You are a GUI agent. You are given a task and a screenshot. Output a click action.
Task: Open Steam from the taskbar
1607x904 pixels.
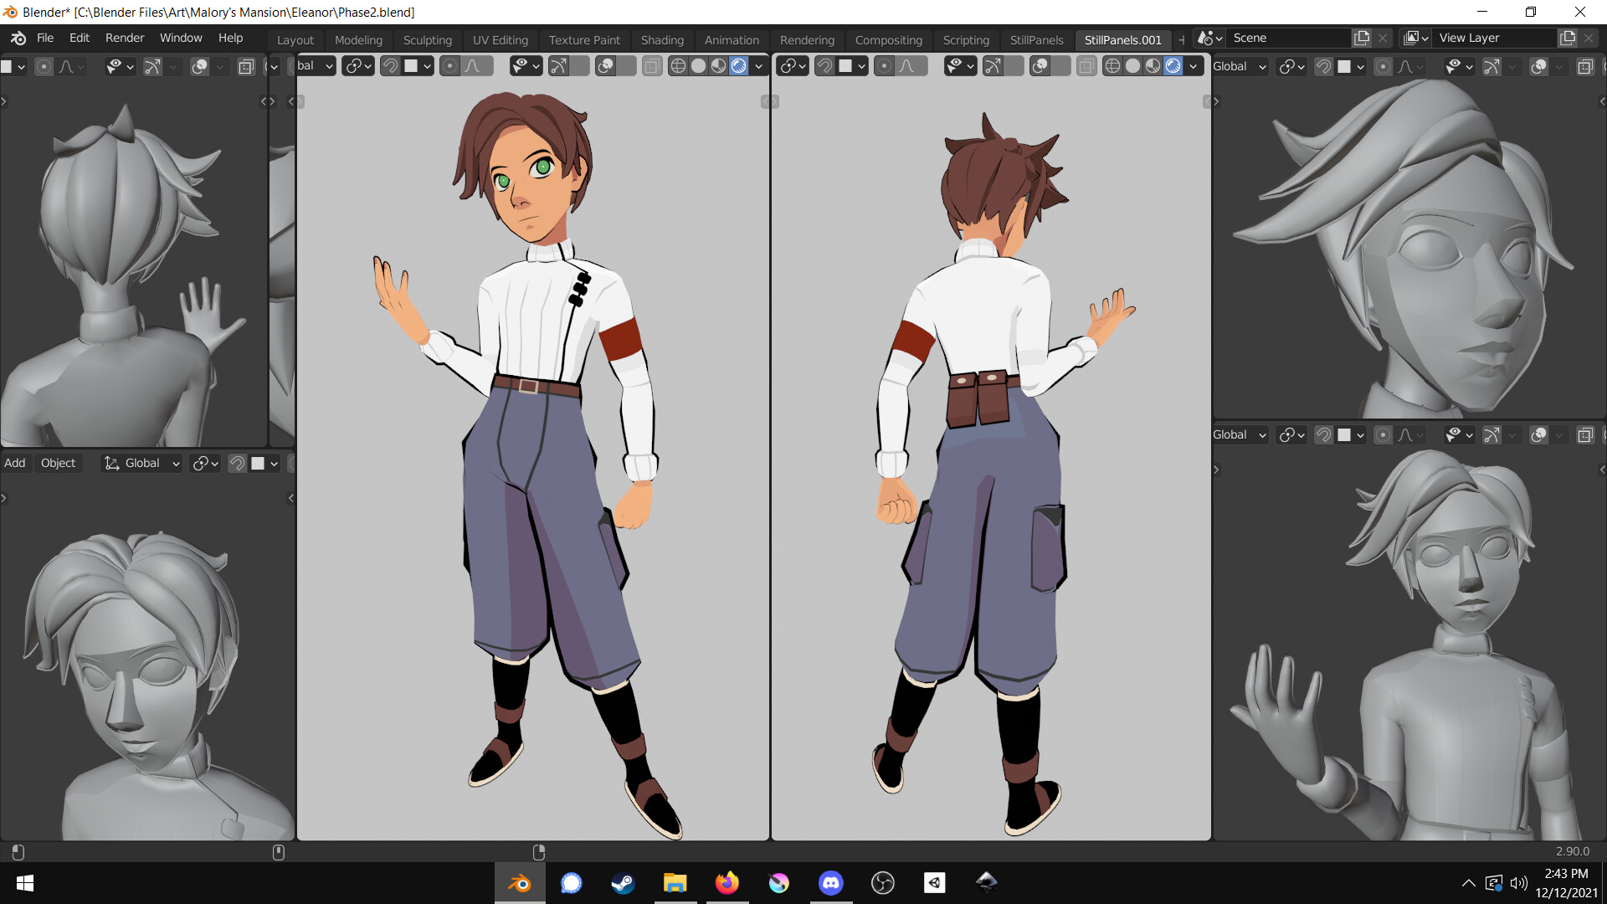[623, 882]
